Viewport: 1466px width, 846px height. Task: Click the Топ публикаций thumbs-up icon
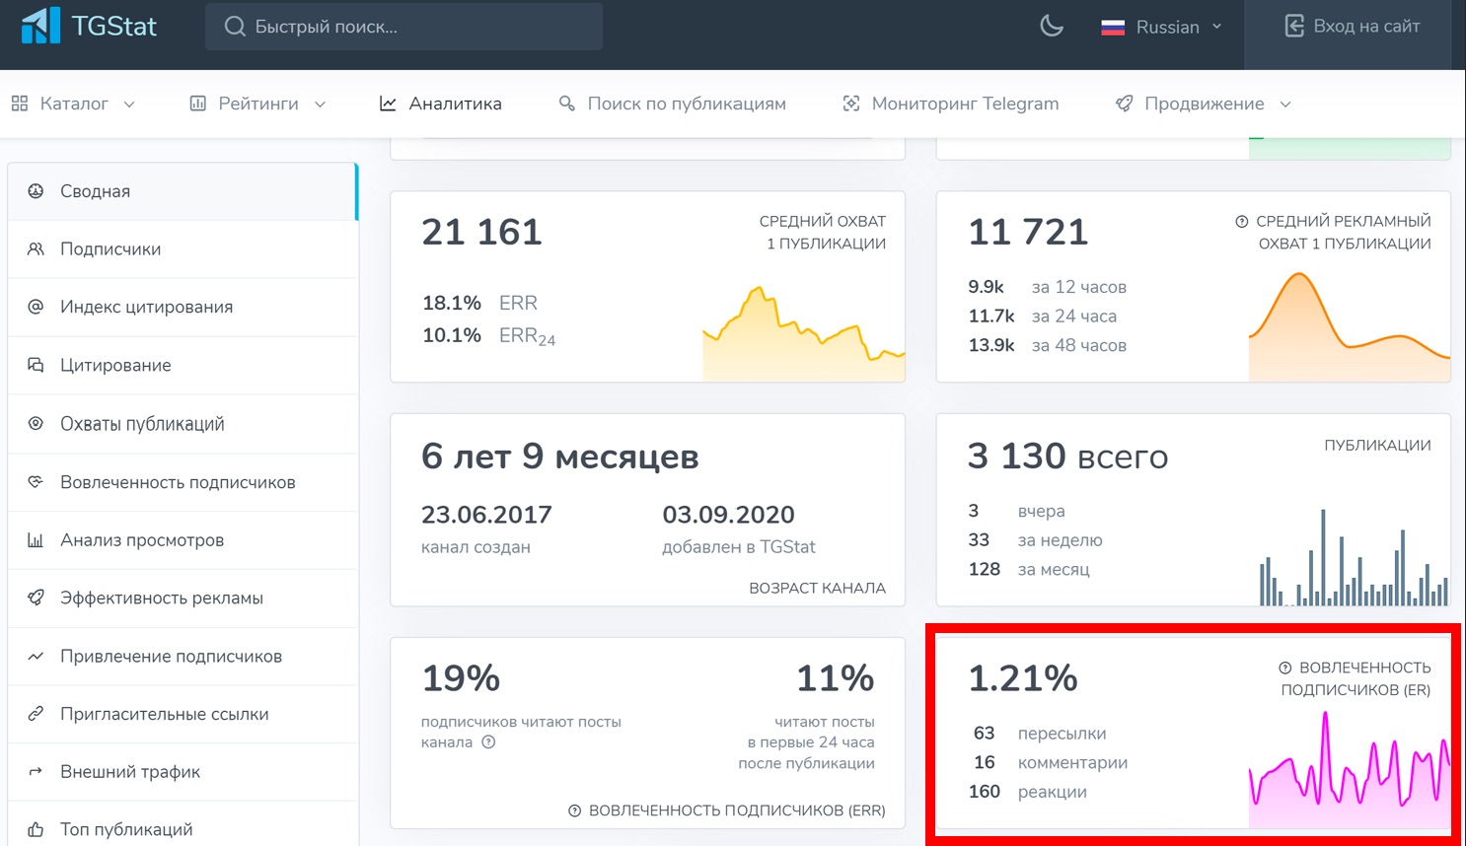(36, 829)
